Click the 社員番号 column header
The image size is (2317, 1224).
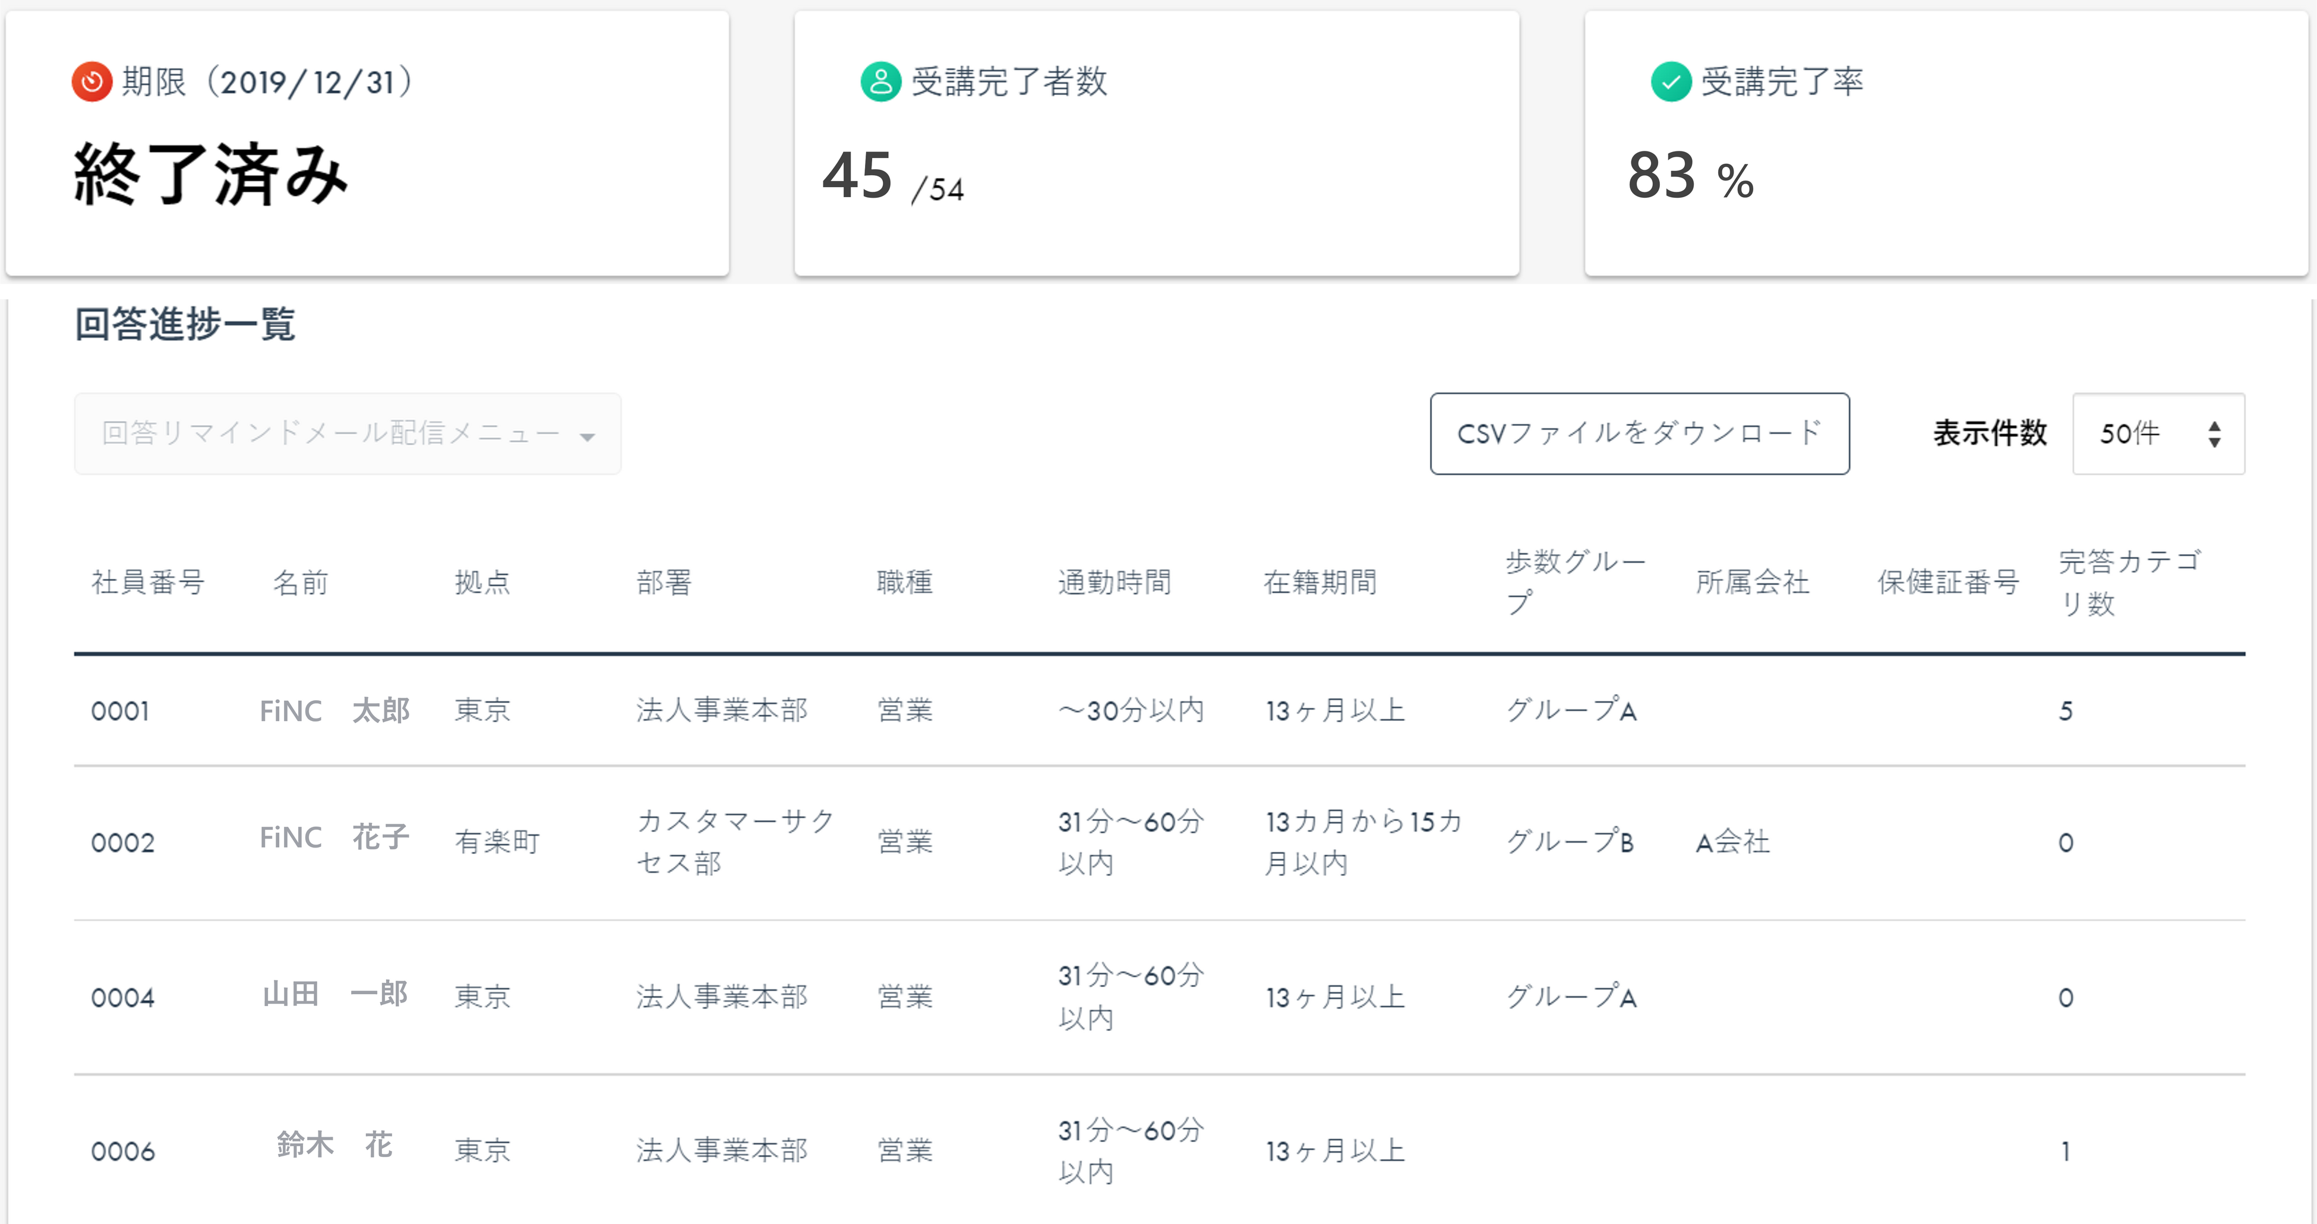pyautogui.click(x=149, y=582)
